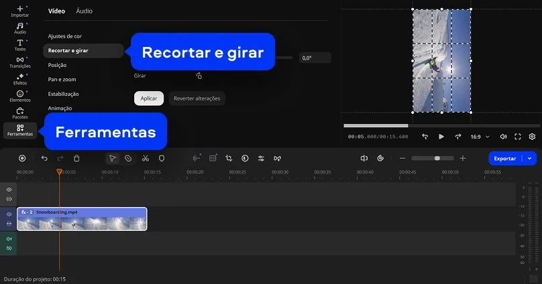Enter fullscreen preview mode
This screenshot has height=284, width=542.
517,137
